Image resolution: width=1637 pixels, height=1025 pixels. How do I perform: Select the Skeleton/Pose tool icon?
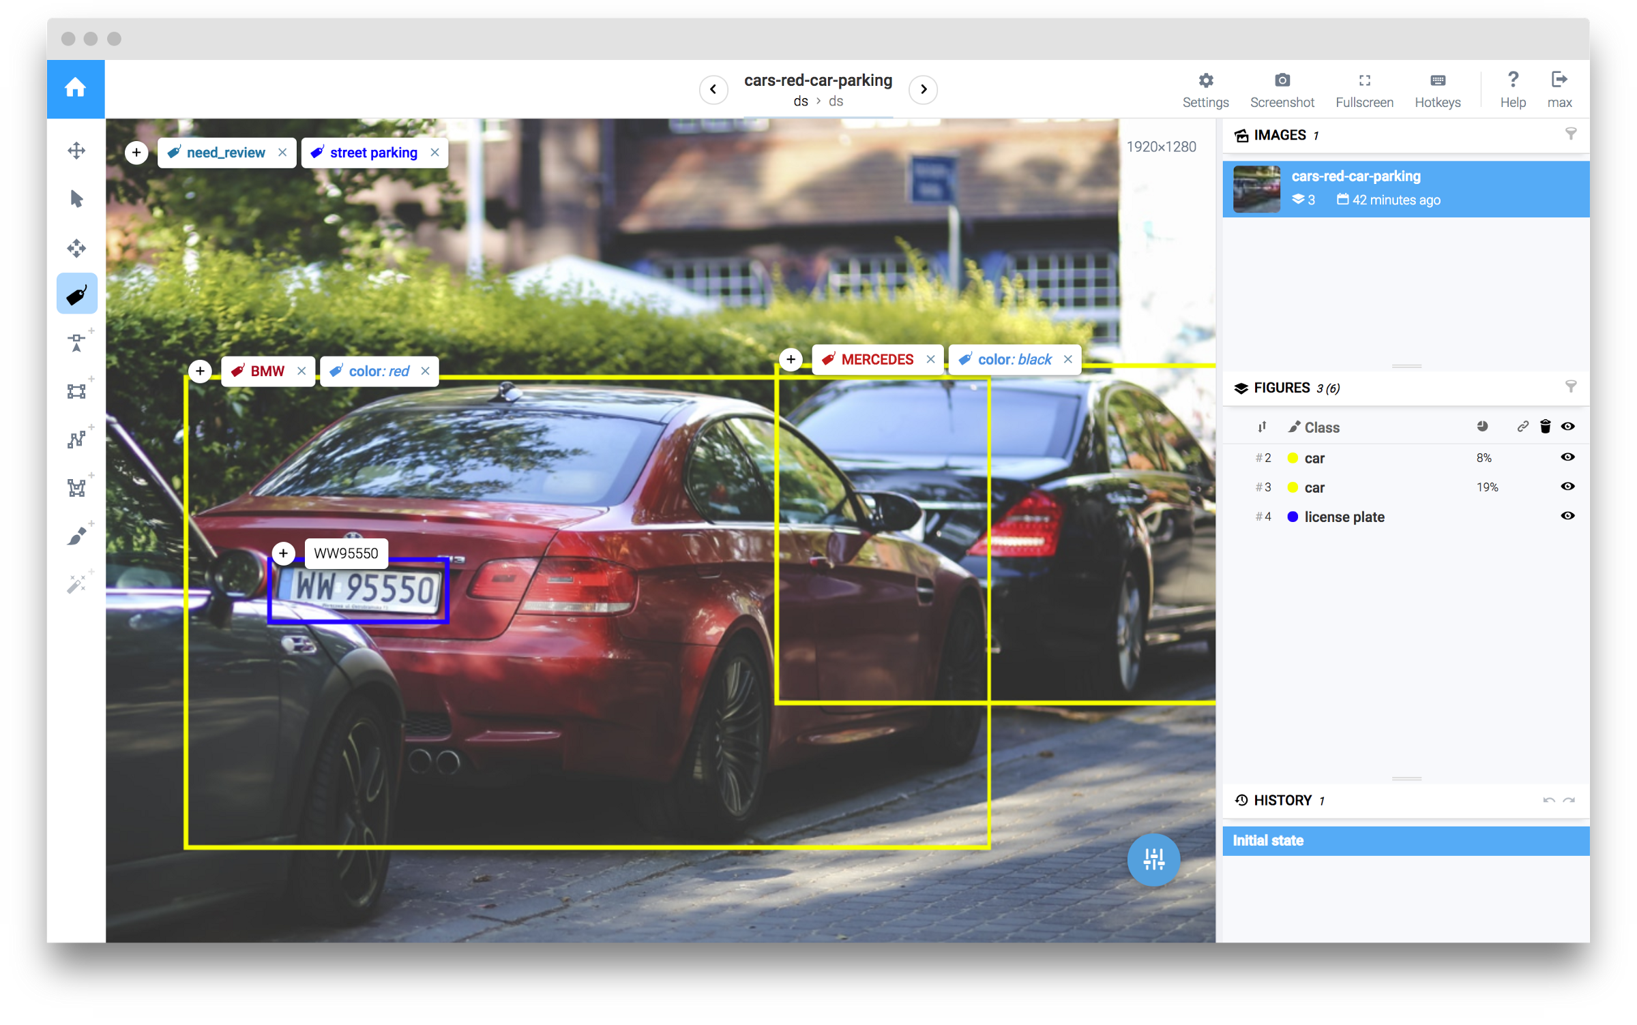click(77, 484)
